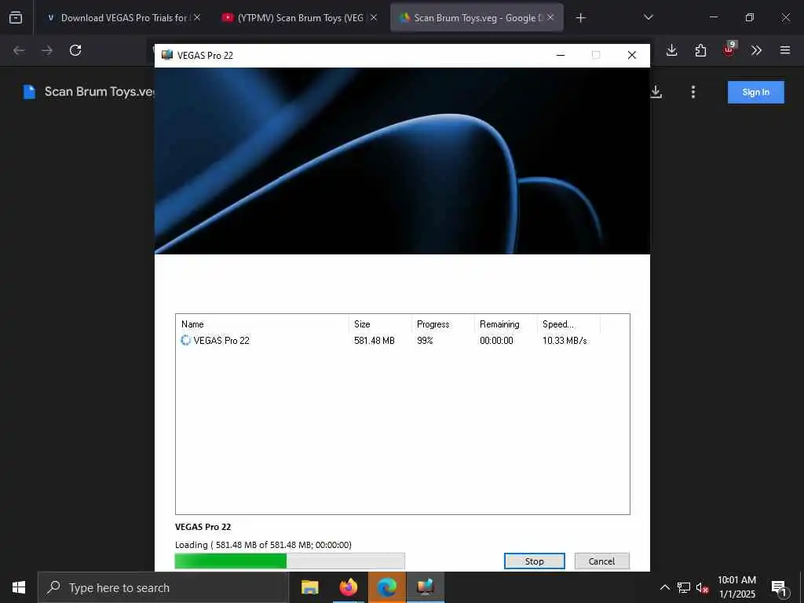Click the 99% progress value
This screenshot has width=804, height=603.
click(425, 341)
